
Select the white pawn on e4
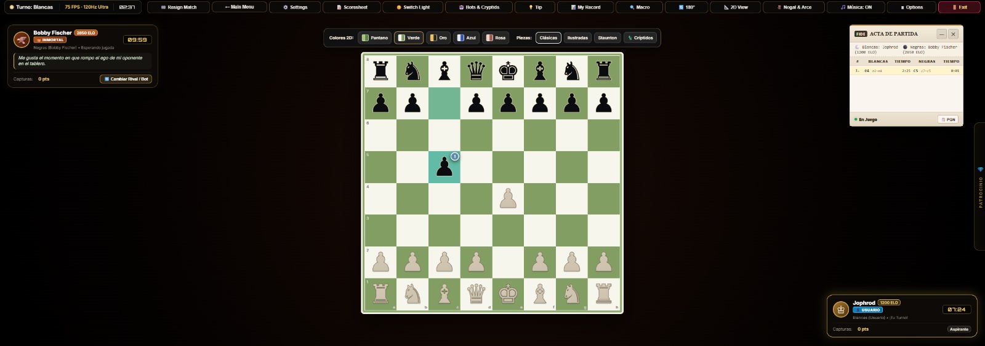point(508,199)
